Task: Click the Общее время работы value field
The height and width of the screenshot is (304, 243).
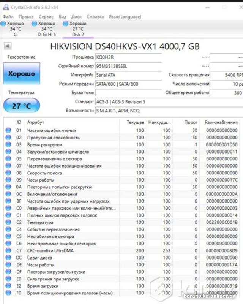Action: tap(226, 93)
